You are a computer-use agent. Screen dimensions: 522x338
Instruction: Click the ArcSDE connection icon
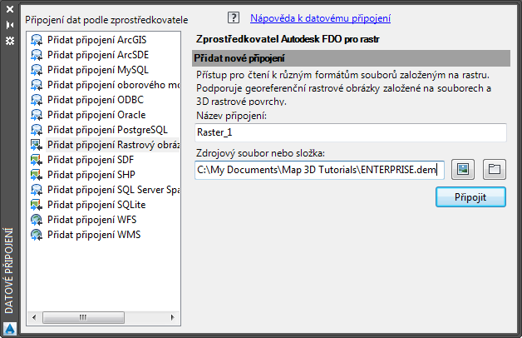click(x=37, y=55)
